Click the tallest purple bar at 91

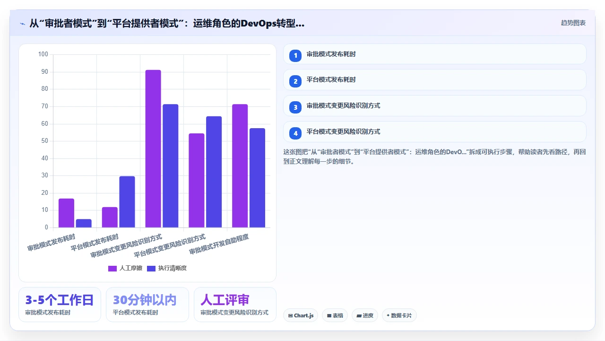(x=153, y=149)
